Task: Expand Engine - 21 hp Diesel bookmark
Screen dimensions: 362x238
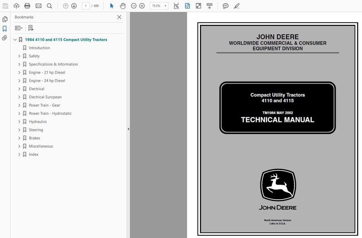Action: 19,73
